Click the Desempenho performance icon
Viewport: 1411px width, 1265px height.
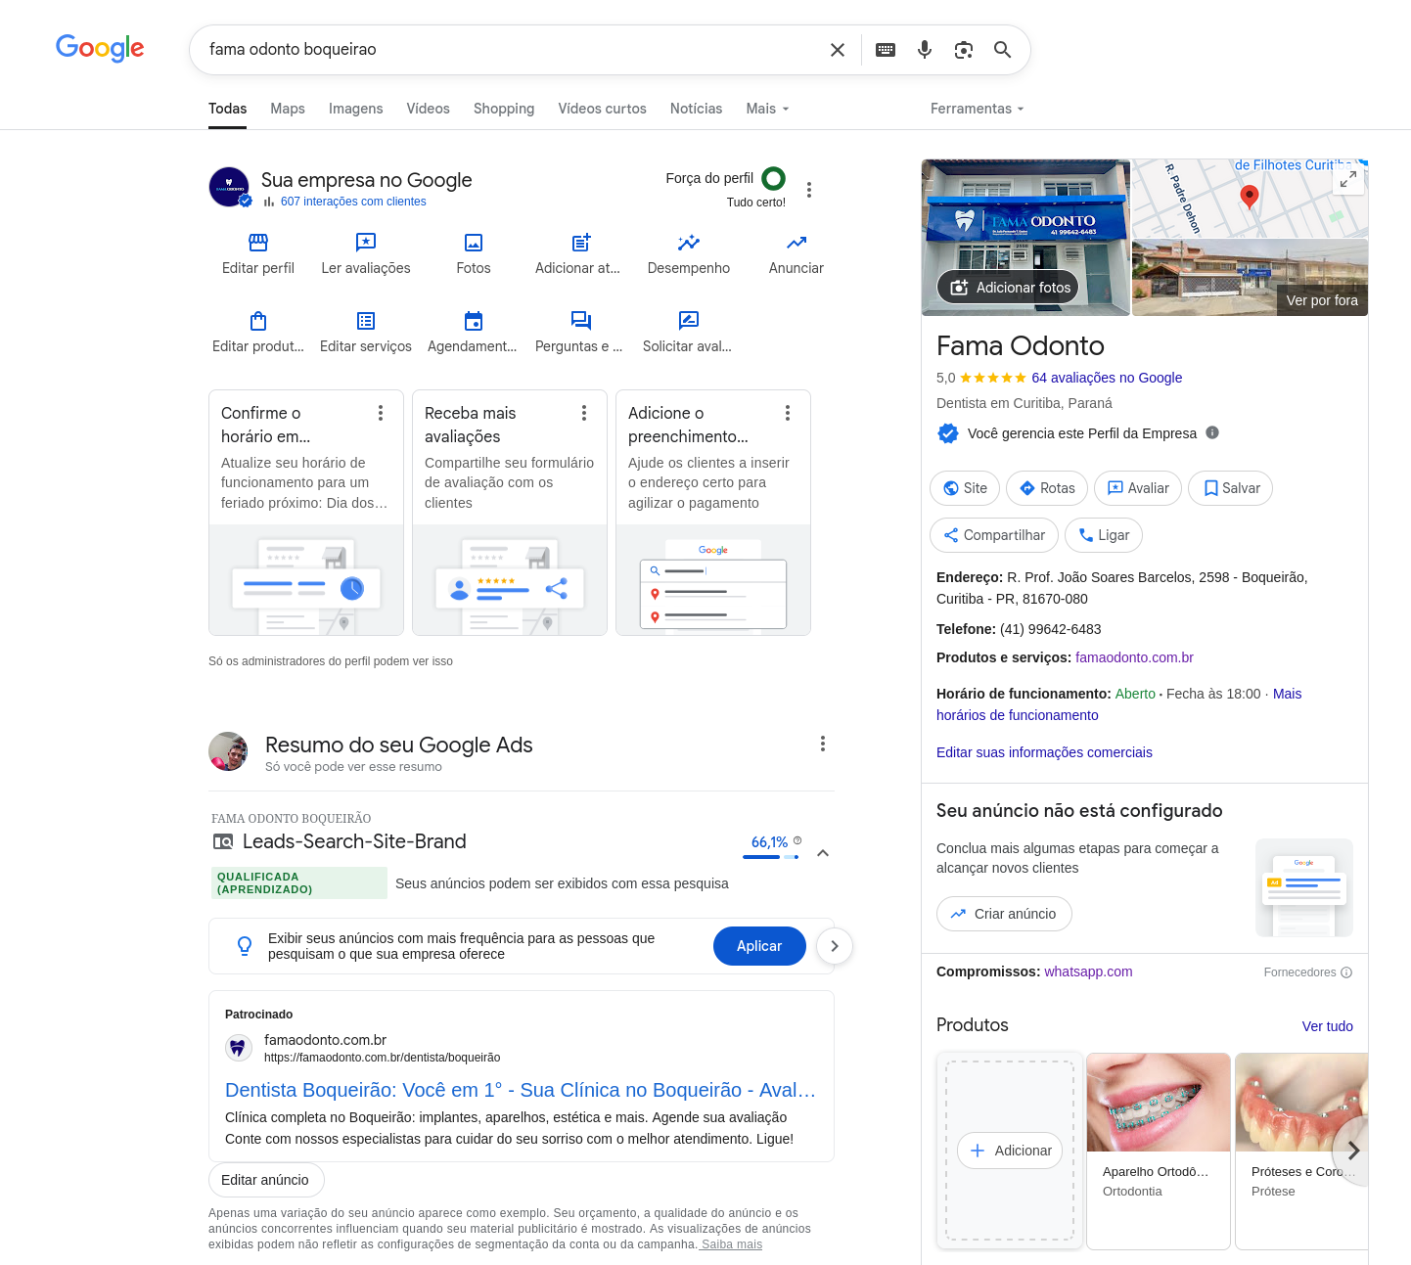coord(689,243)
